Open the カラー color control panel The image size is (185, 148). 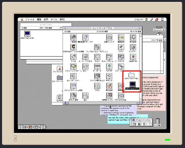pos(85,66)
